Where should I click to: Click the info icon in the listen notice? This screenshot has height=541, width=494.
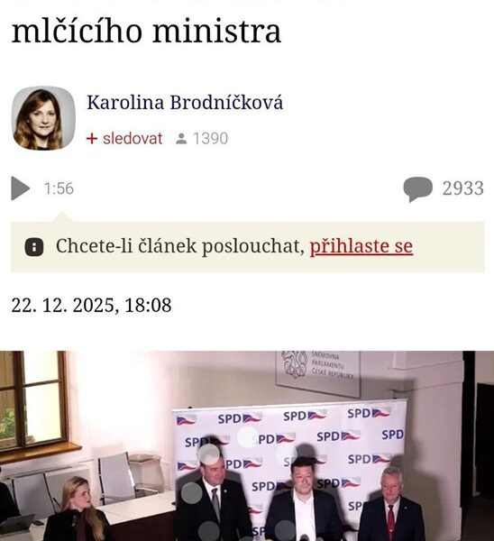34,247
